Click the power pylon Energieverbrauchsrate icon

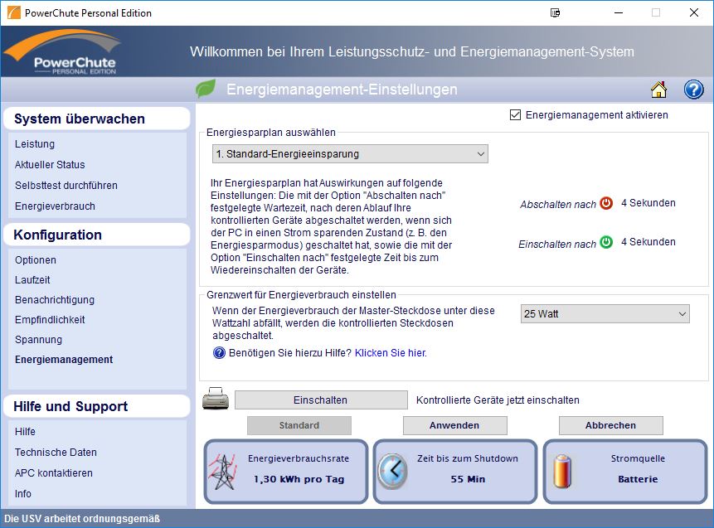point(223,472)
